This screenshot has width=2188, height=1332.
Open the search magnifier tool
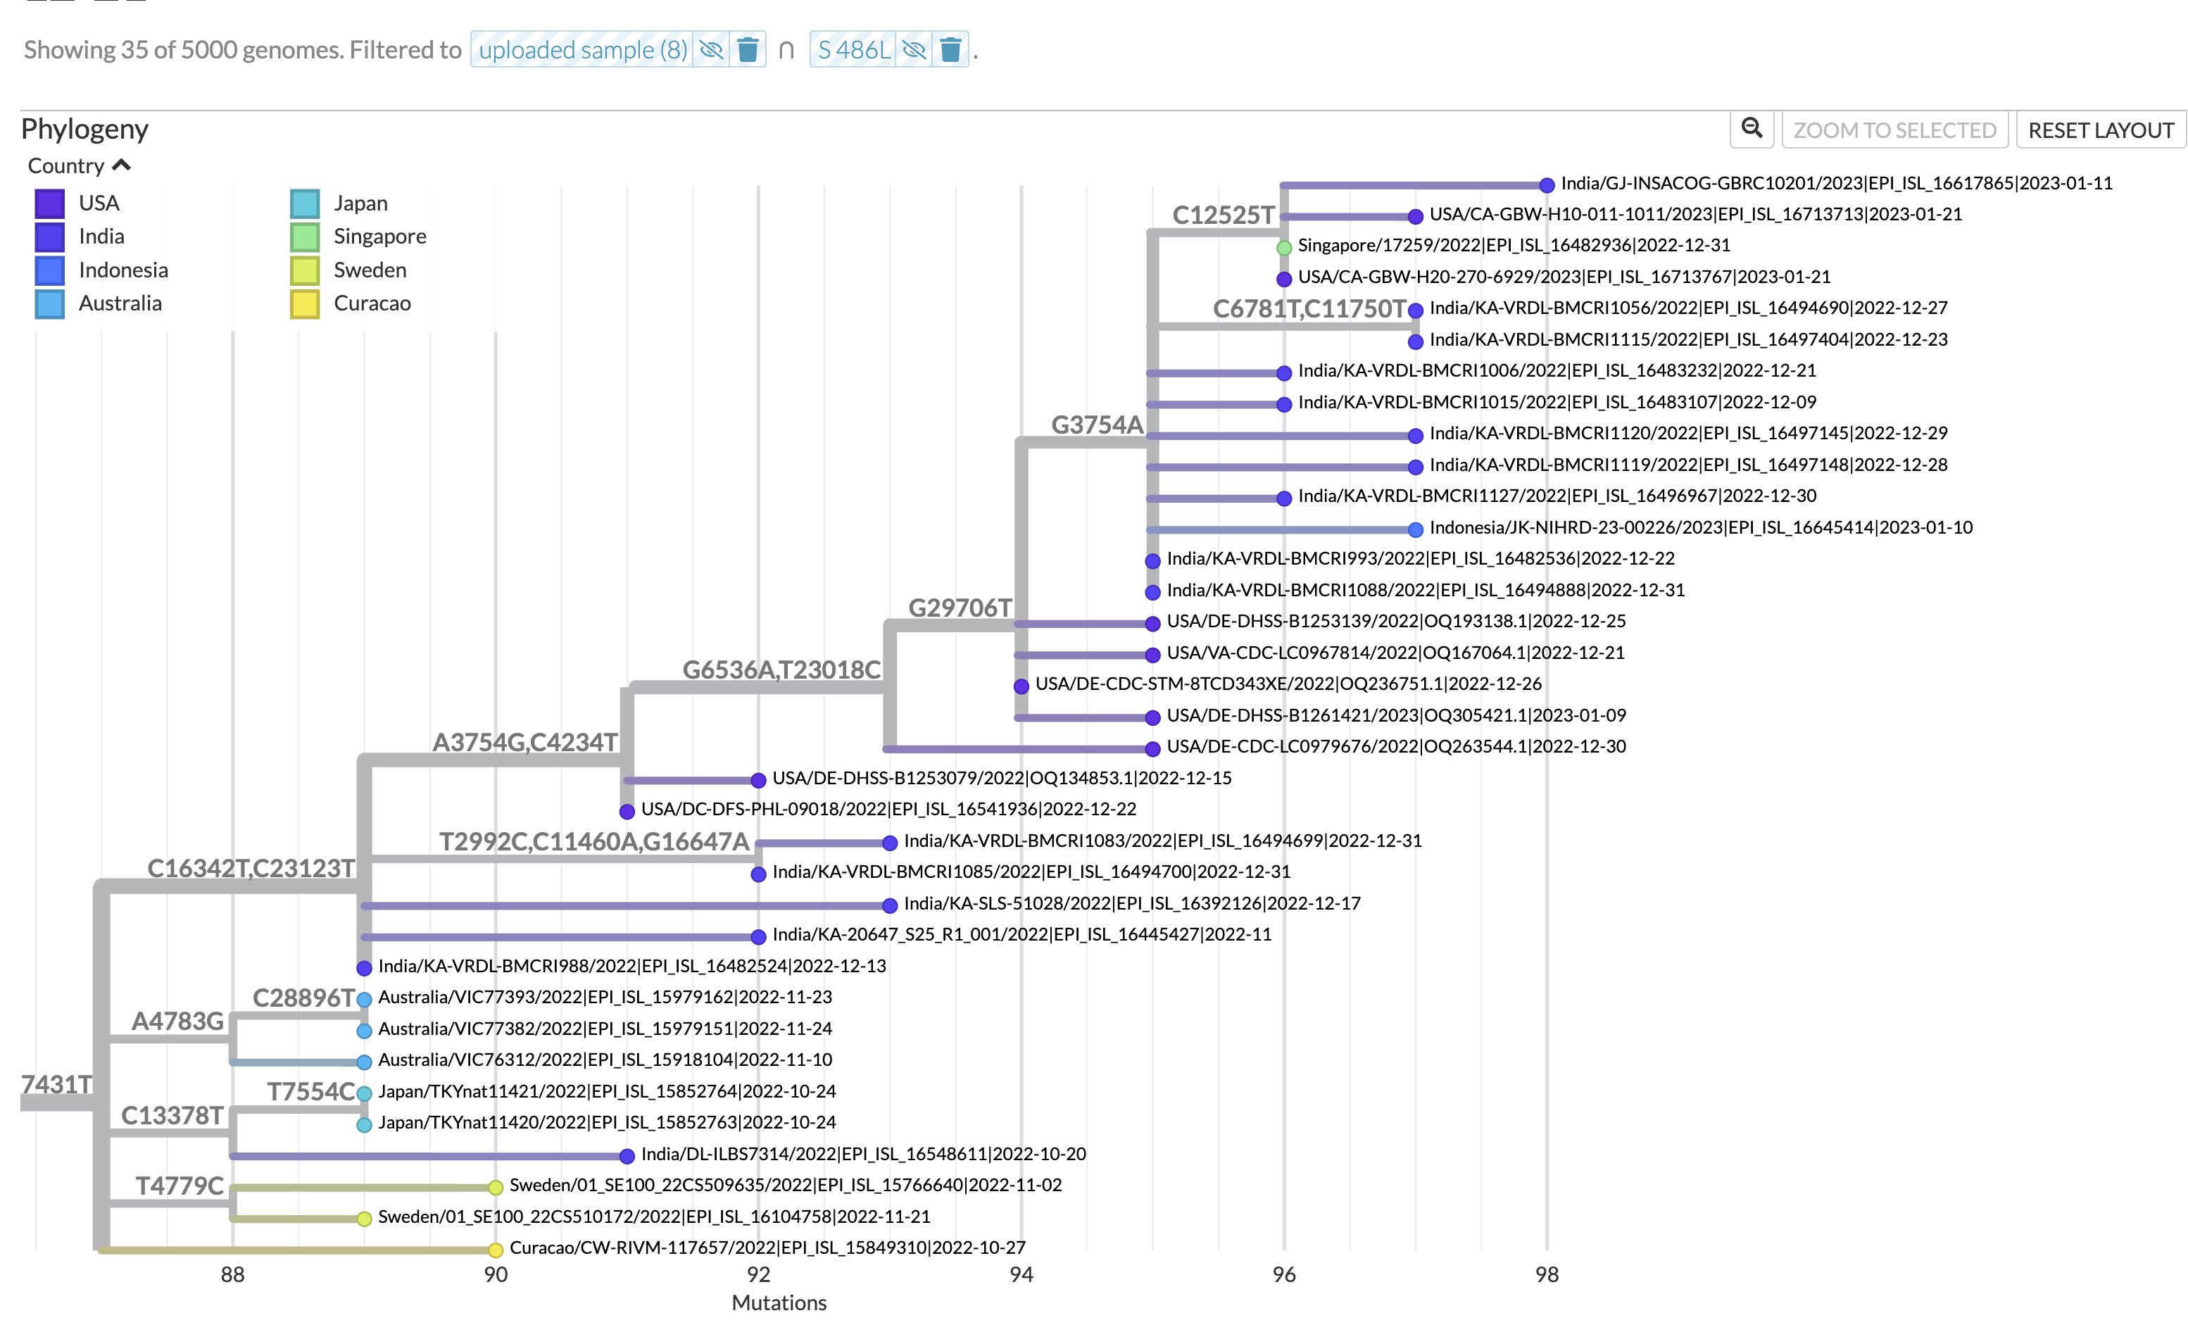[1751, 130]
